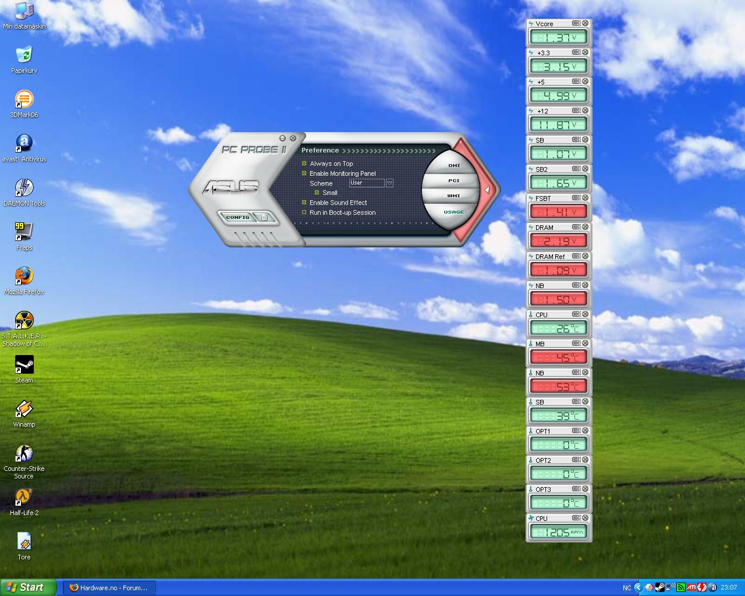745x596 pixels.
Task: Open settings icon on DRAM Ref sensor
Action: (576, 256)
